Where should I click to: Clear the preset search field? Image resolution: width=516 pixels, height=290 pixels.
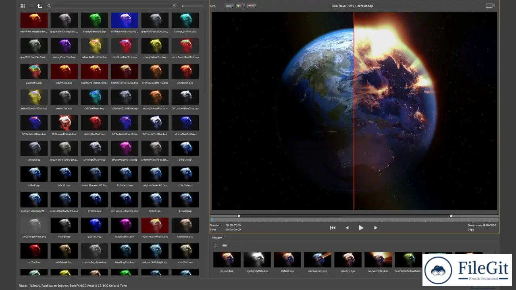(175, 6)
